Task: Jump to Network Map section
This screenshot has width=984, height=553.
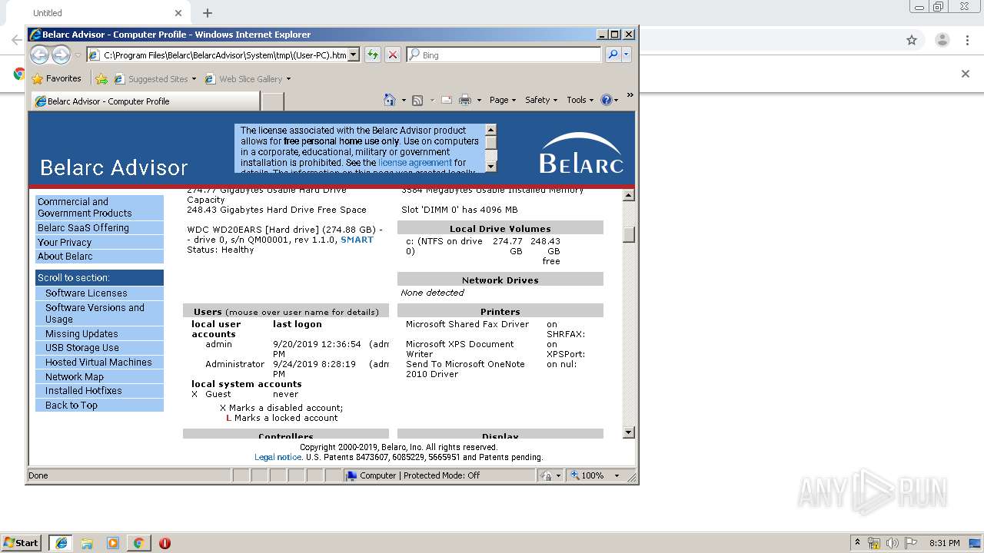Action: (x=99, y=377)
